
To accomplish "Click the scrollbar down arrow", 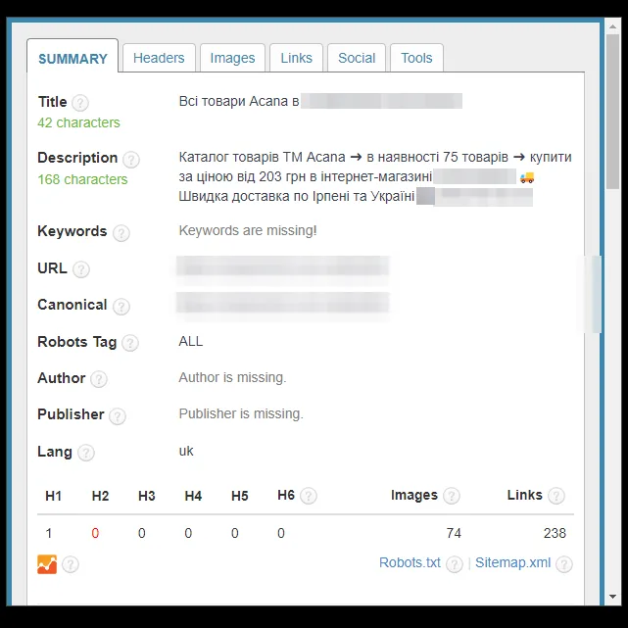I will pos(612,597).
